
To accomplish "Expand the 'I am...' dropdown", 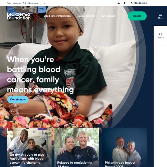I will click(27, 111).
